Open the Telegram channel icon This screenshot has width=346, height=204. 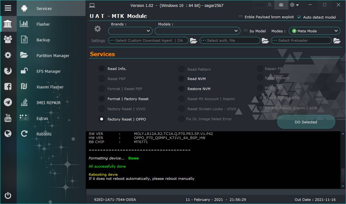click(8, 102)
